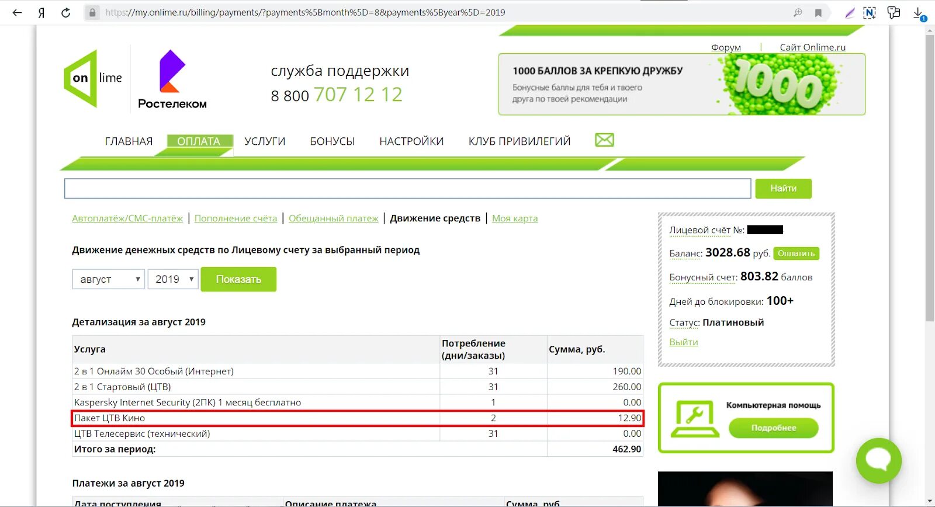Open the Пополнение счёта link

(236, 218)
